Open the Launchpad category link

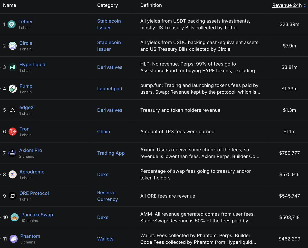110,89
